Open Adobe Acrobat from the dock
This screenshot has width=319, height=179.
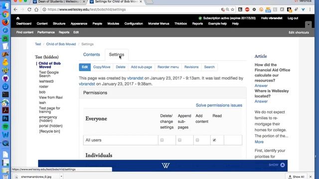[x=5, y=110]
